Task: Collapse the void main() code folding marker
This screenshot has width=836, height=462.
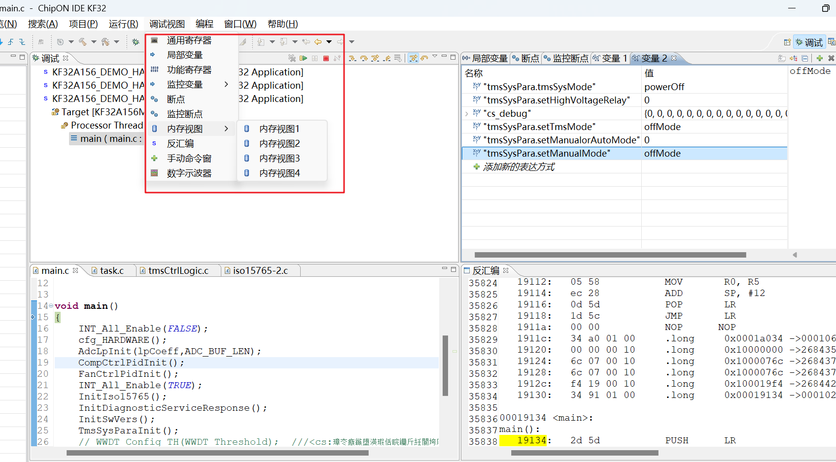Action: [51, 306]
